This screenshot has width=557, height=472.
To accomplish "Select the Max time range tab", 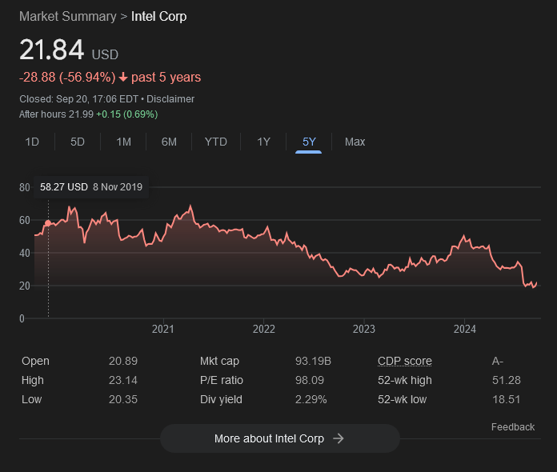I will tap(355, 142).
